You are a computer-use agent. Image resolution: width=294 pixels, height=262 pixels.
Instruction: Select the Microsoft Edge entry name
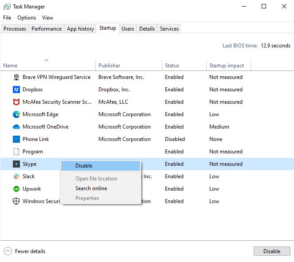(x=40, y=114)
